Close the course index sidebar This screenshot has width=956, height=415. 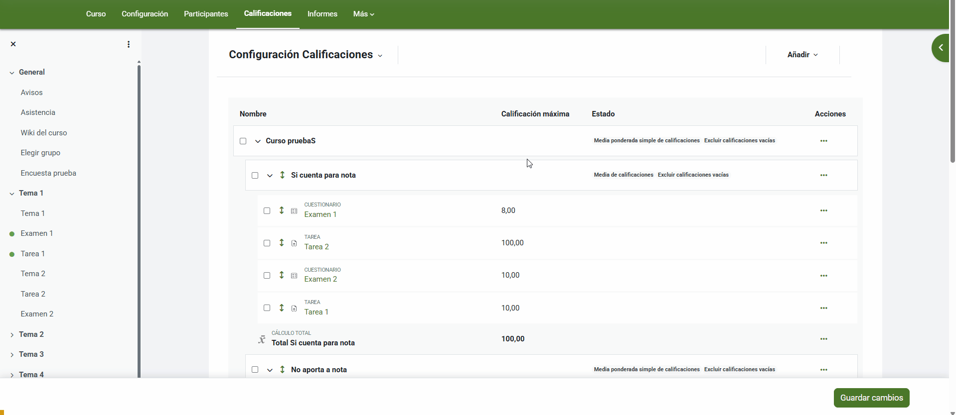click(13, 44)
